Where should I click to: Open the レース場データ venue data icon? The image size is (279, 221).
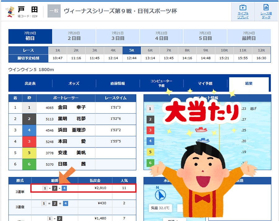tap(266, 11)
